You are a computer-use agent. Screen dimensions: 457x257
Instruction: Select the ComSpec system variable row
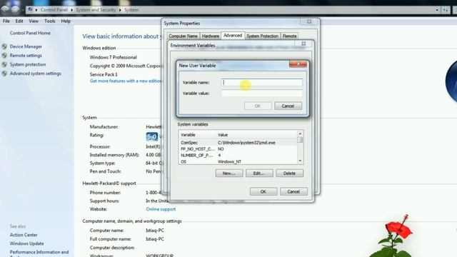tap(238, 143)
